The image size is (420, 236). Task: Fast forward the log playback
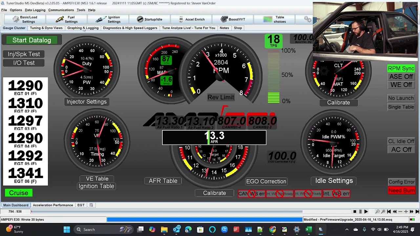(411, 212)
